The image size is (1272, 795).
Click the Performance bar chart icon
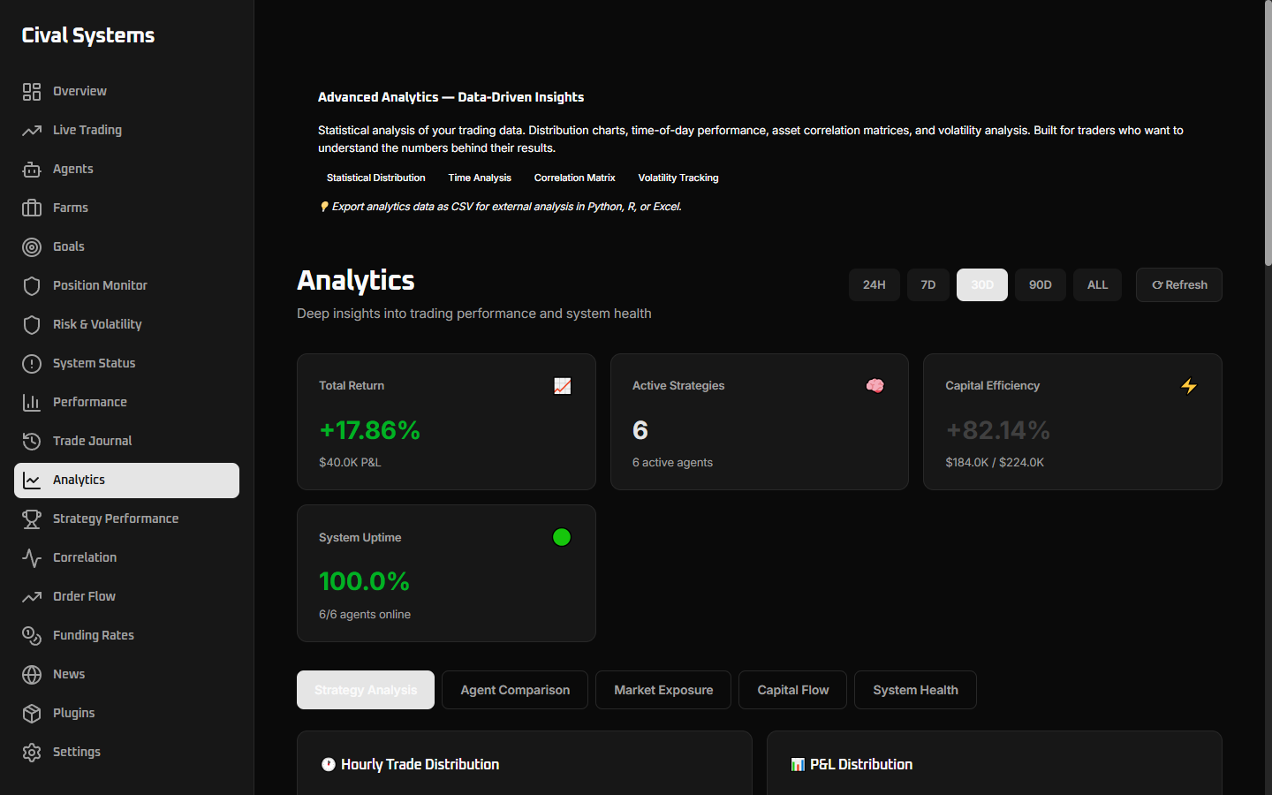[x=32, y=402]
